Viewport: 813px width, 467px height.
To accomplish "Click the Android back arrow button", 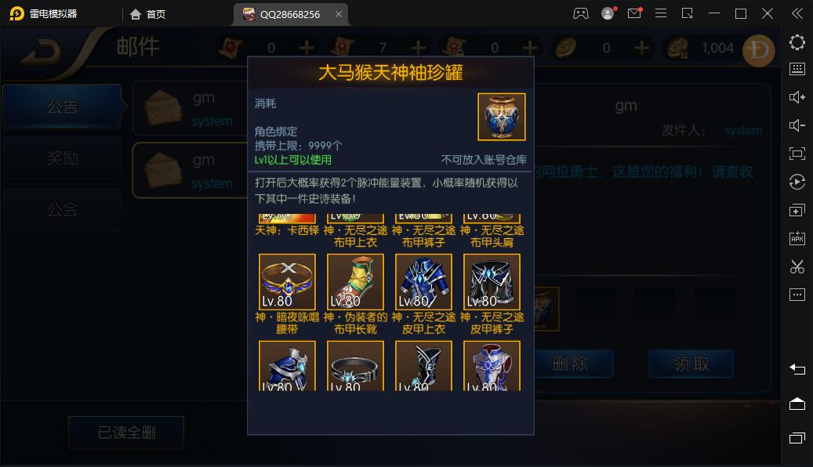I will coord(797,369).
